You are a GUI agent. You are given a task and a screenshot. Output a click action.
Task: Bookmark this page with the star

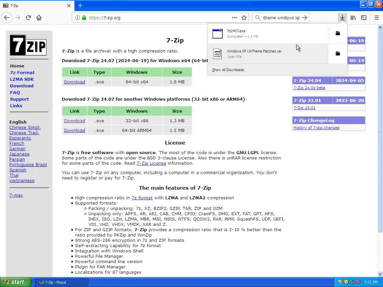pyautogui.click(x=244, y=18)
